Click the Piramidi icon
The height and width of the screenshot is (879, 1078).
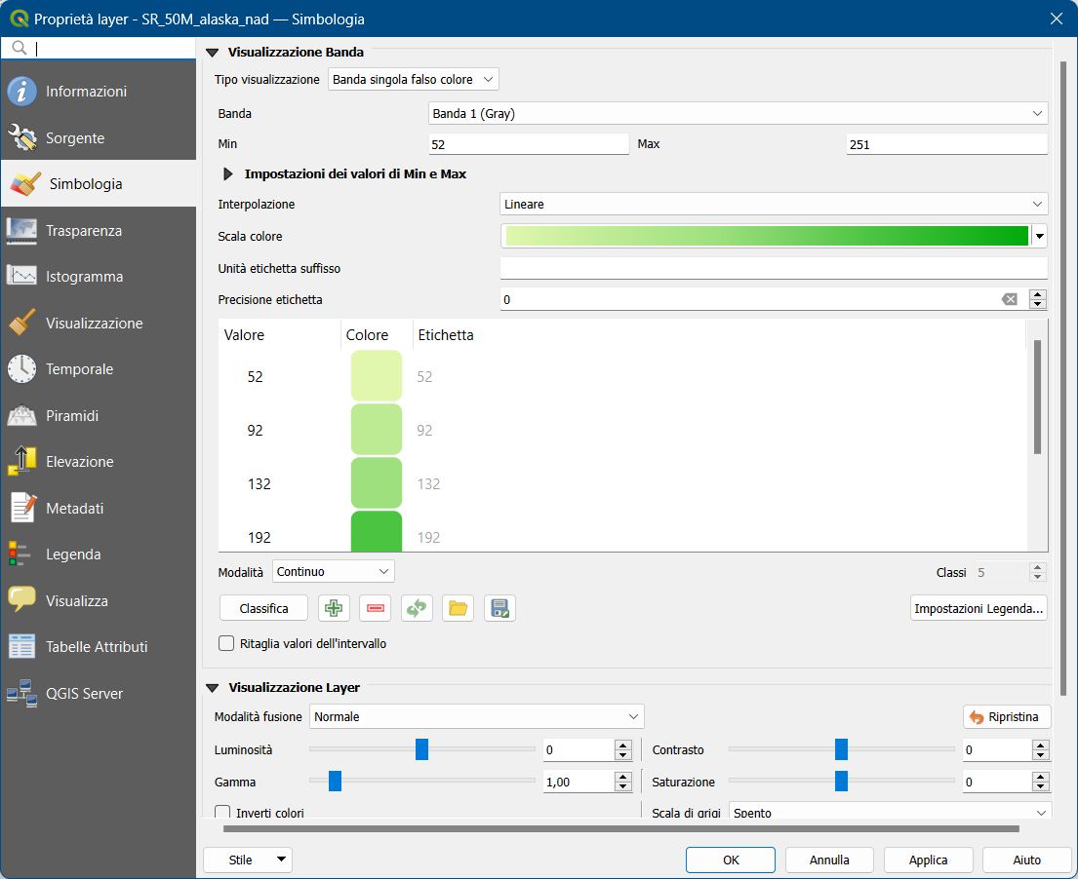click(22, 415)
